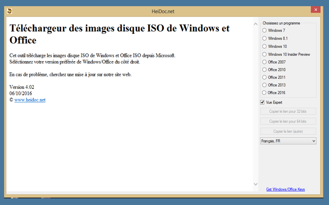Select the Windows 8.1 radio button
This screenshot has height=205, width=329.
tap(264, 38)
